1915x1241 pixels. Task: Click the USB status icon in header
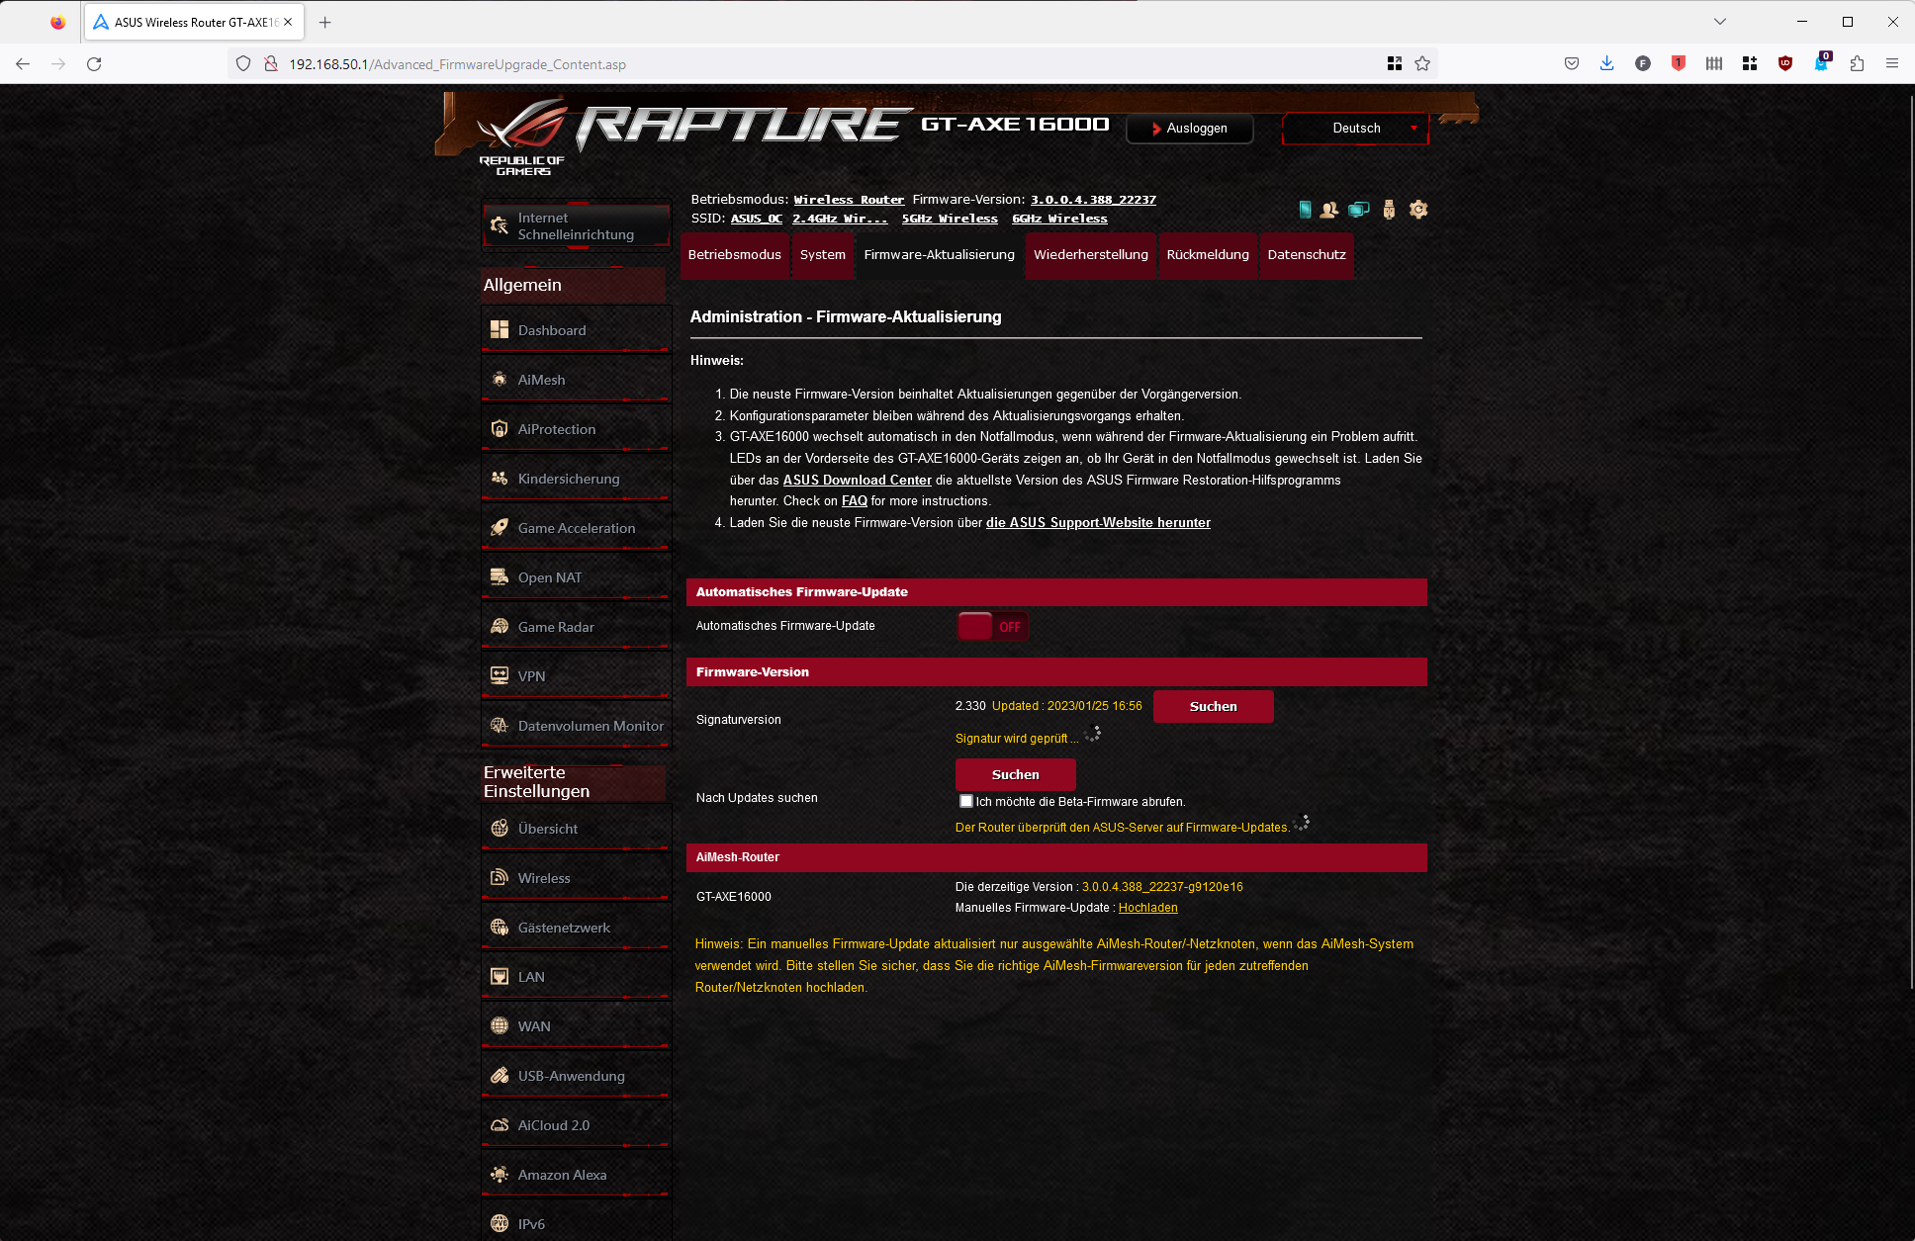[1389, 210]
